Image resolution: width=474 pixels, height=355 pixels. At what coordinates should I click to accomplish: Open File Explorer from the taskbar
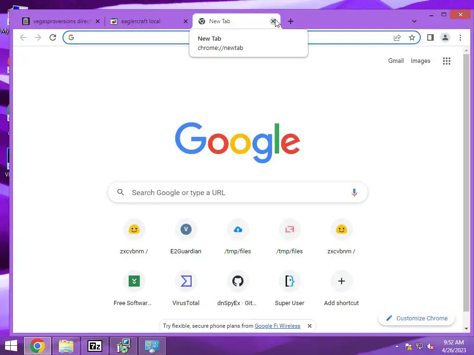66,346
